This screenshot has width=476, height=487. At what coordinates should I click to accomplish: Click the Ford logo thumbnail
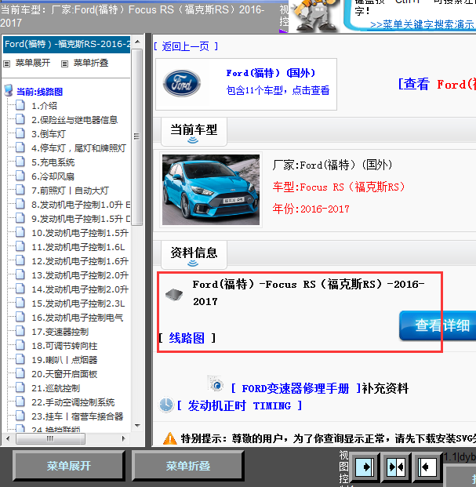(x=182, y=83)
